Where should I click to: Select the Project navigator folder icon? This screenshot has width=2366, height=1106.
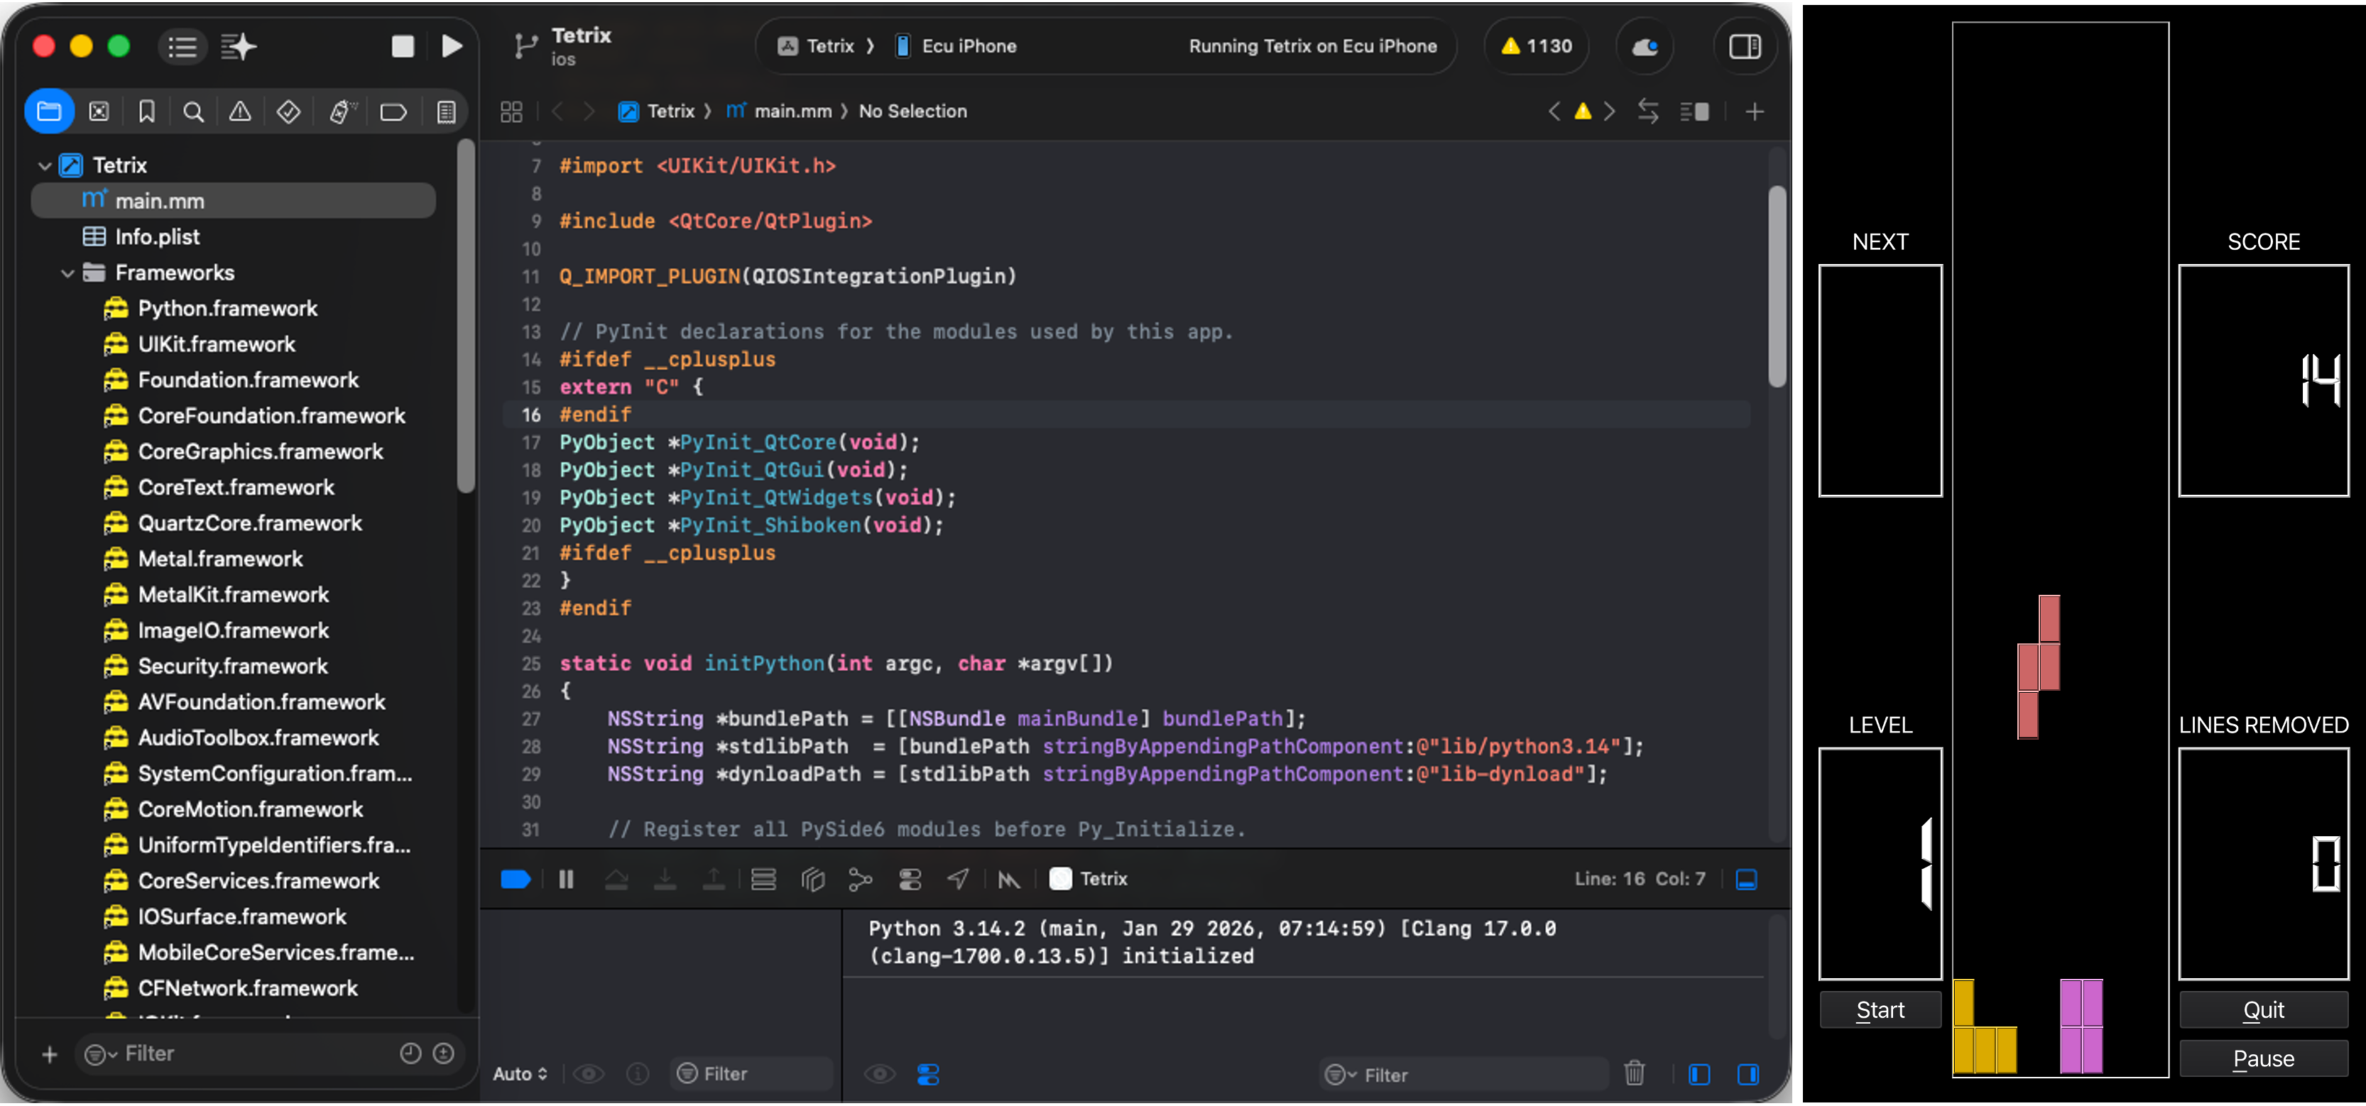click(x=50, y=112)
